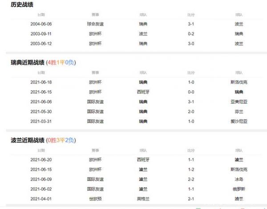Click the date 2004-06-06
The image size is (267, 209).
pos(41,24)
